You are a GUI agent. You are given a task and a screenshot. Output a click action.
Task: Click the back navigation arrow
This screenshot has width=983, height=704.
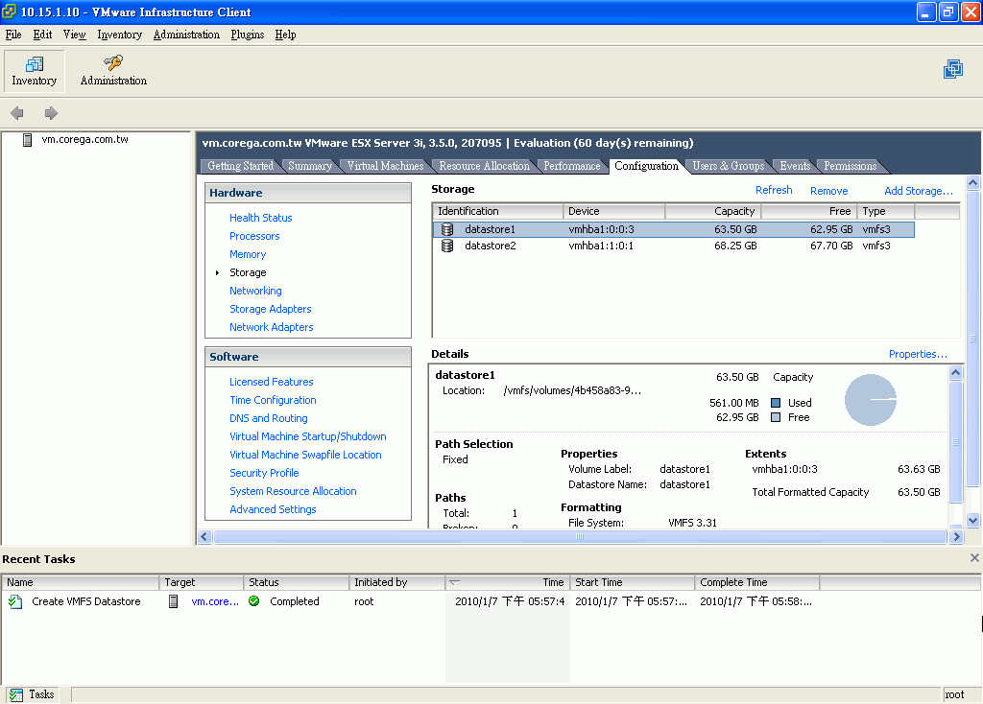pyautogui.click(x=17, y=113)
